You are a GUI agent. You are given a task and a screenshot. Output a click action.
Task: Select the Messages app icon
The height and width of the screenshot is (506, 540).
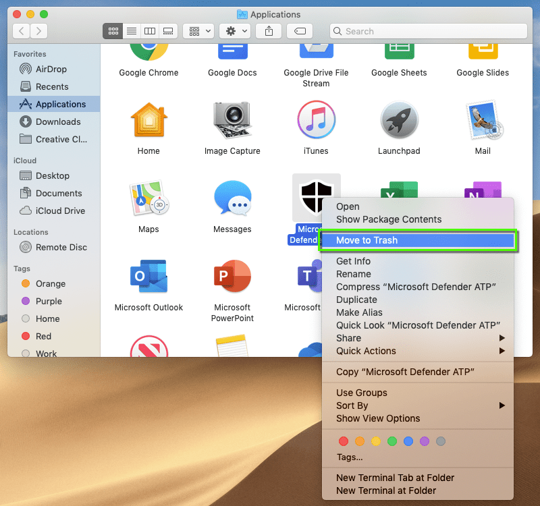(x=232, y=198)
